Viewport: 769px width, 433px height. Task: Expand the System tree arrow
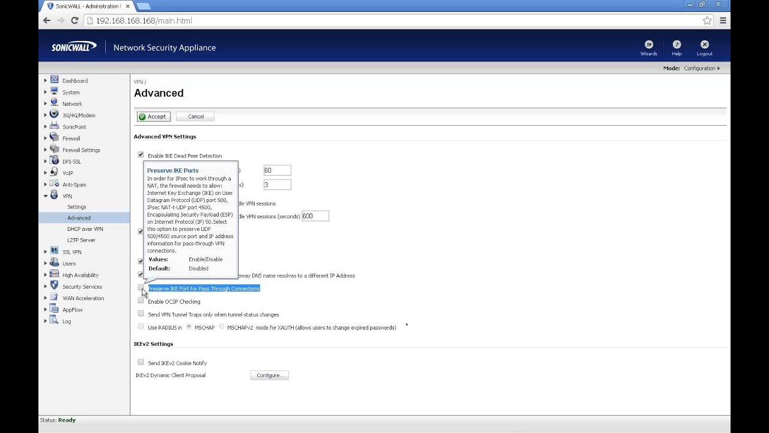click(x=45, y=92)
